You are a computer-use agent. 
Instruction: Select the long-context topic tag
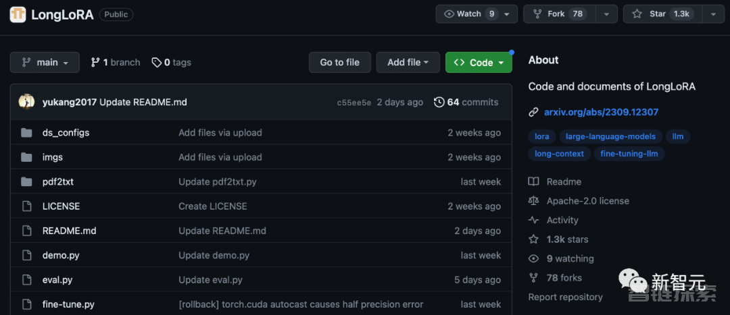pyautogui.click(x=559, y=154)
